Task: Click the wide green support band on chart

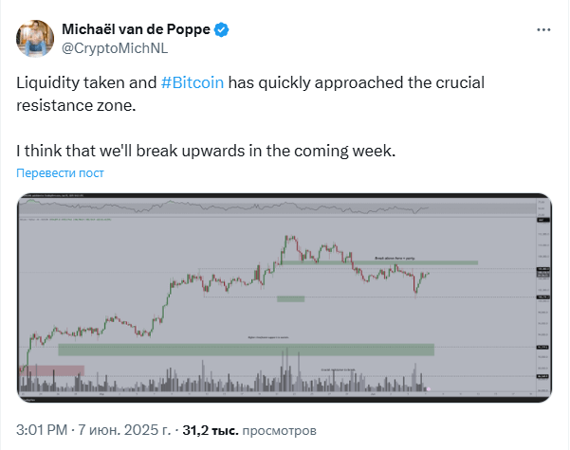Action: tap(246, 350)
